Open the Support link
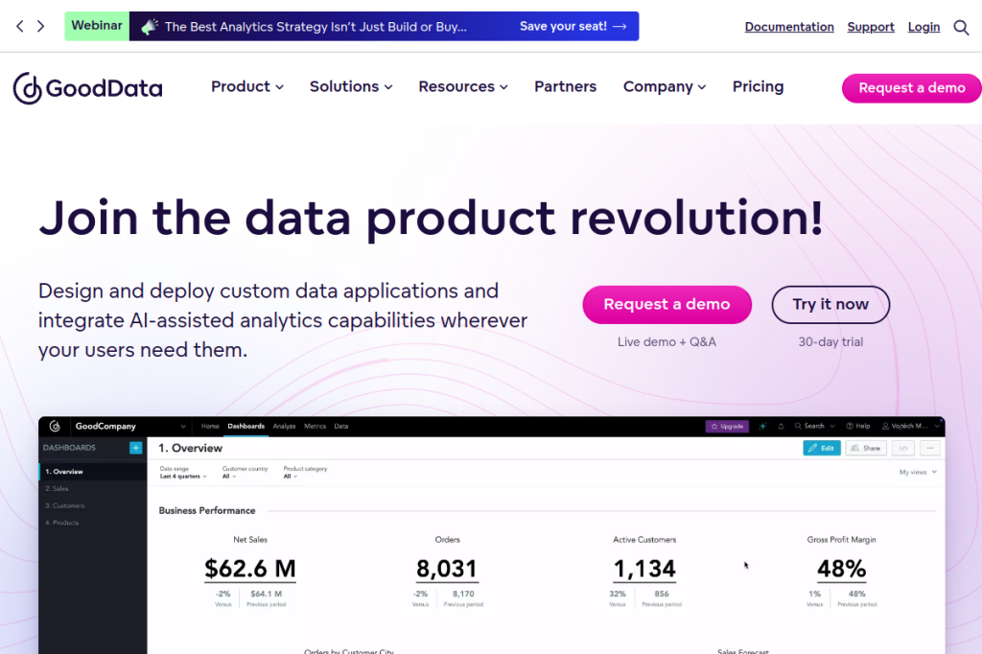This screenshot has height=654, width=982. [871, 27]
